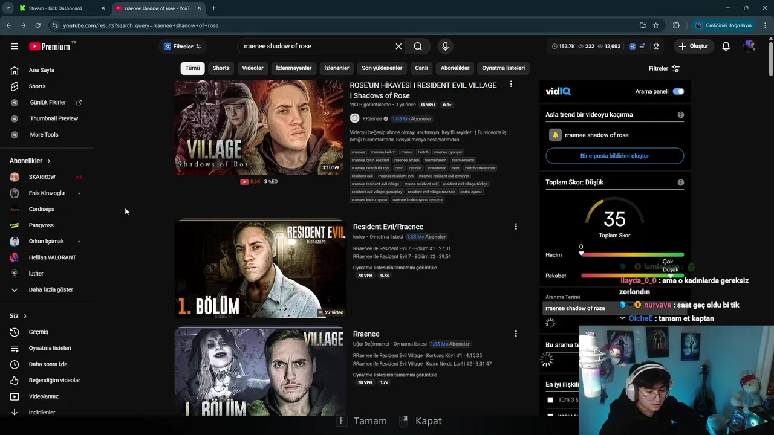Viewport: 774px width, 435px height.
Task: Check the Tüm 3 s checkbox
Action: click(550, 400)
